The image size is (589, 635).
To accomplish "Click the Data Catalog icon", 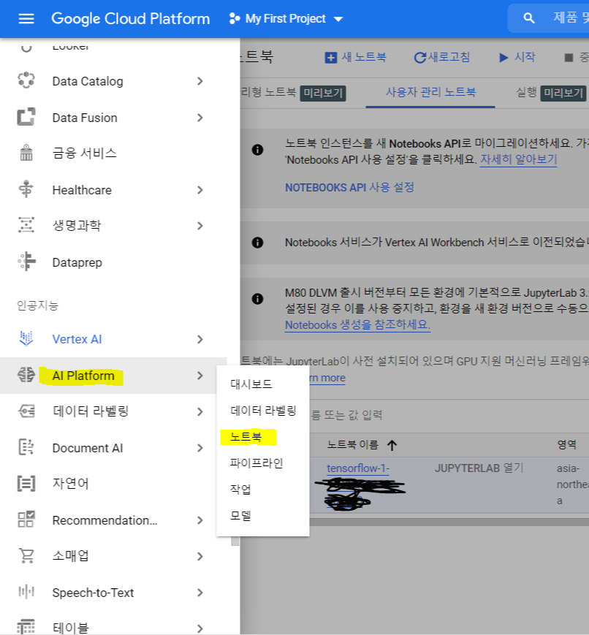I will tap(26, 80).
